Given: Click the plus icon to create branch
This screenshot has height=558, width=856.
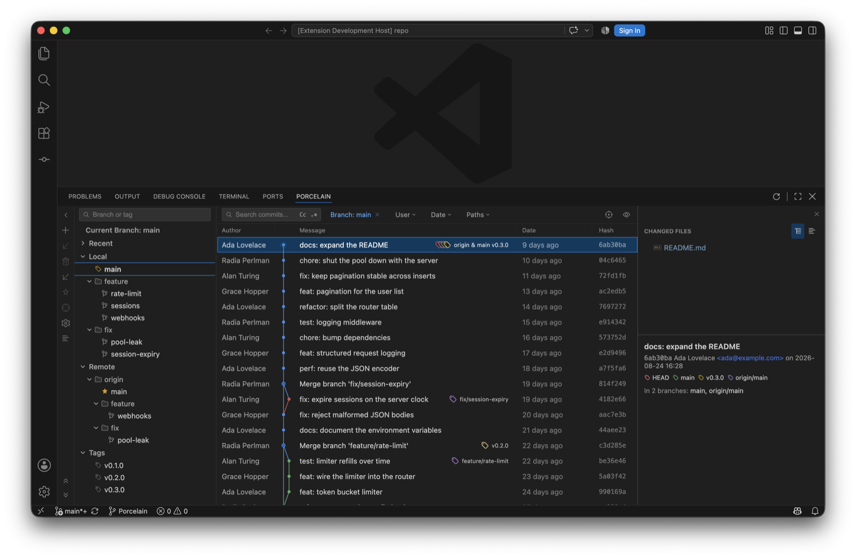Looking at the screenshot, I should pos(66,230).
